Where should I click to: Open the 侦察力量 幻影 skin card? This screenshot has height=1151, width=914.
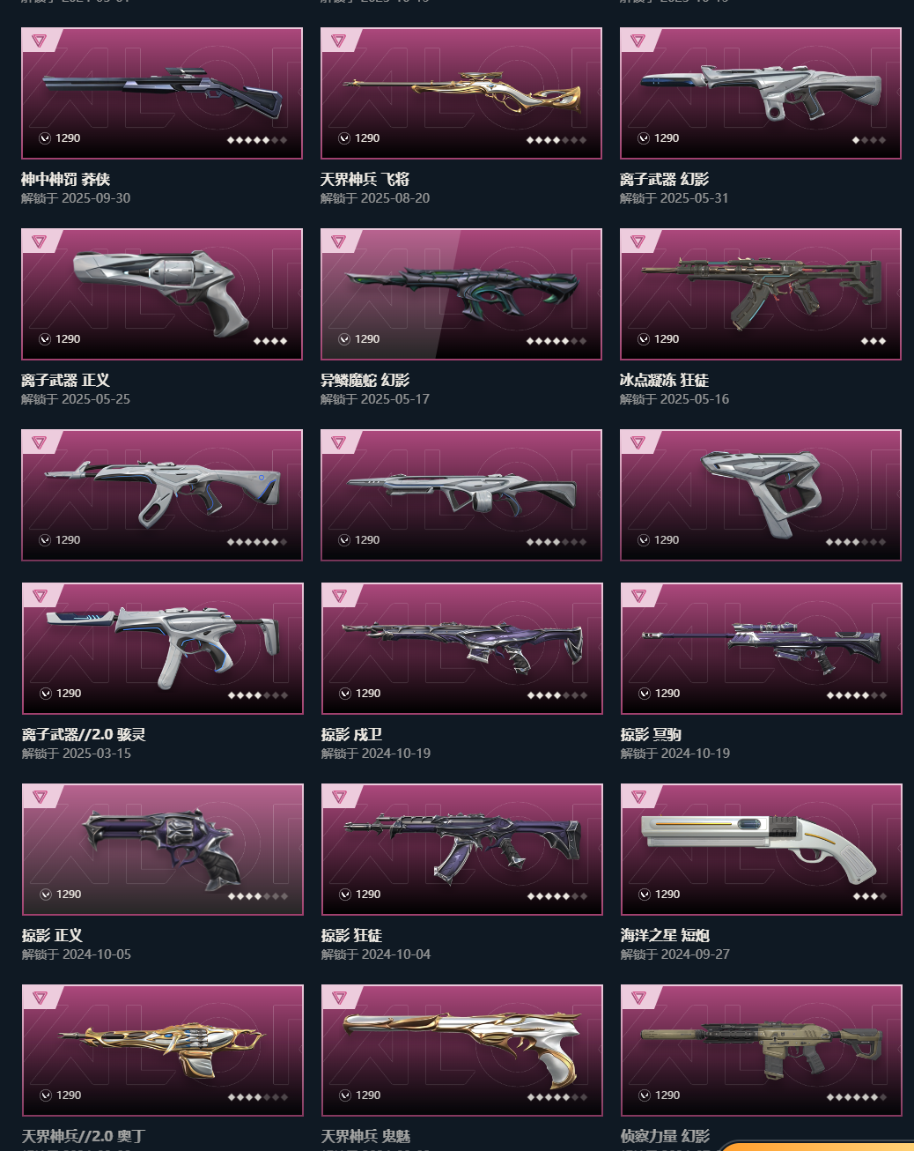point(762,1051)
